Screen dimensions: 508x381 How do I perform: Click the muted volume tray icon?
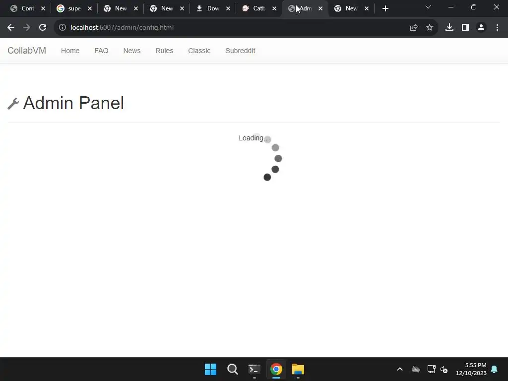(444, 369)
